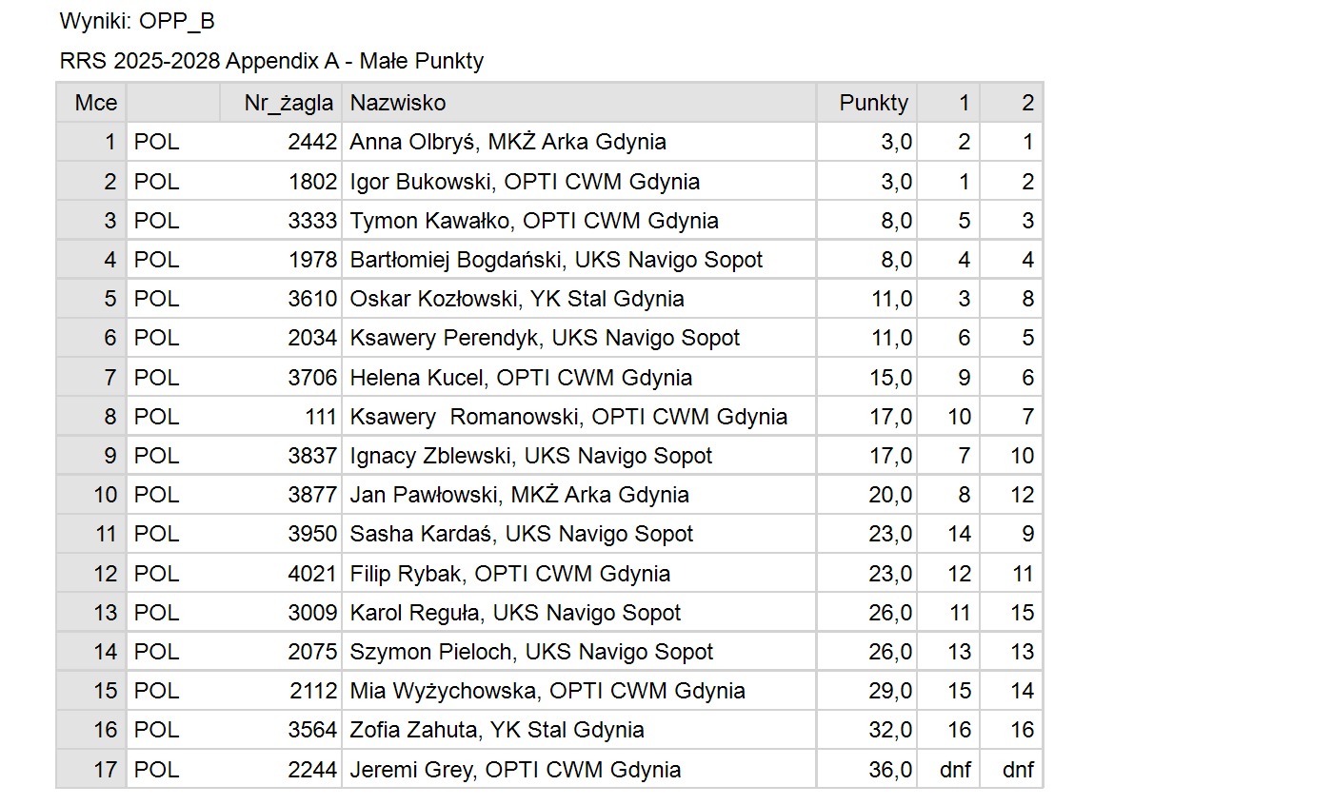This screenshot has height=805, width=1333.
Task: Select the Igor Bukowski name cell
Action: 579,181
